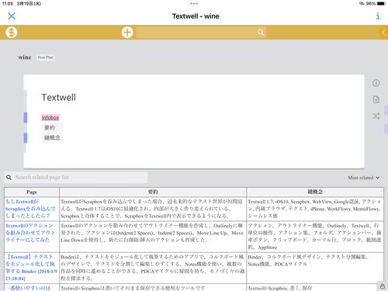Select the 鍵概念 line
Viewport: 388px width, 291px height.
coord(52,137)
